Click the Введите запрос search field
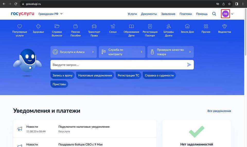 pos(118,65)
